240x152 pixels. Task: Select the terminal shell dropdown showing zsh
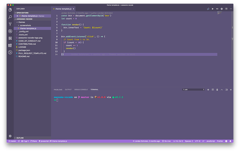[193, 90]
